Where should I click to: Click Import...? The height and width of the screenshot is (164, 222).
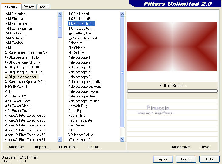[x=42, y=147]
